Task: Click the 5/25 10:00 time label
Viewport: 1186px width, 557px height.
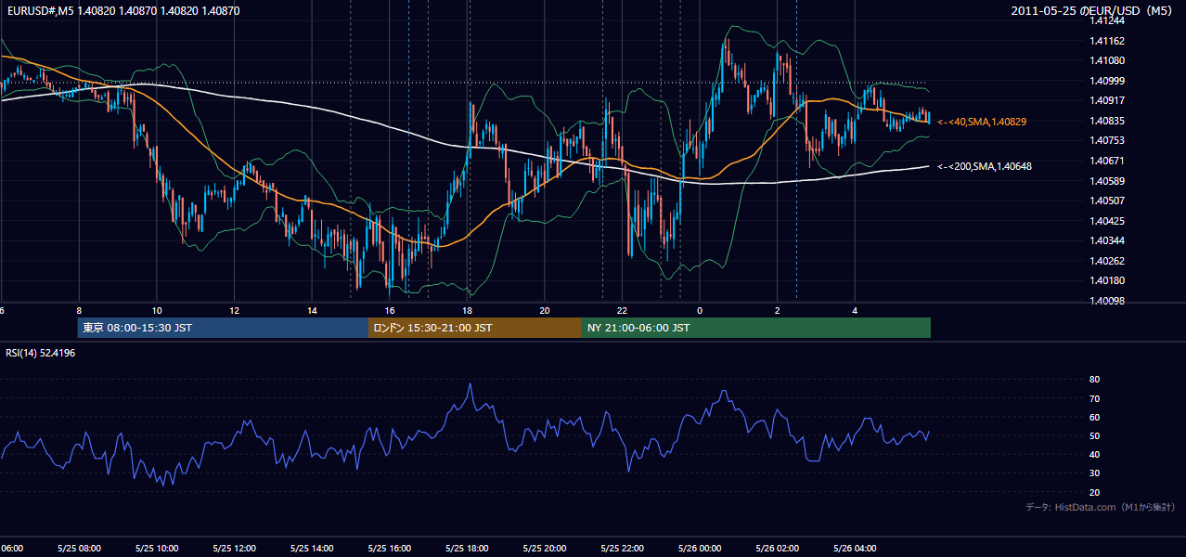Action: pos(156,549)
